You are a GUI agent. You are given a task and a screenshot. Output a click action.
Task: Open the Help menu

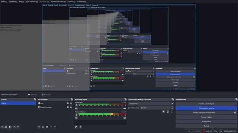tap(81, 1)
